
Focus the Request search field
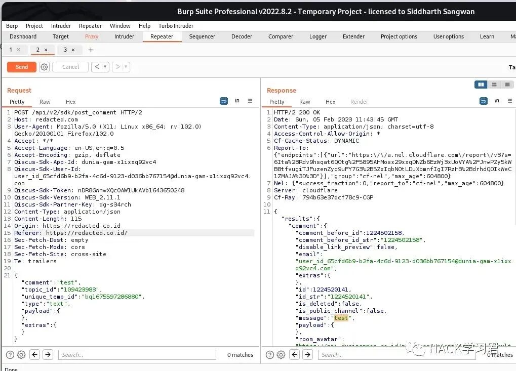click(x=137, y=355)
